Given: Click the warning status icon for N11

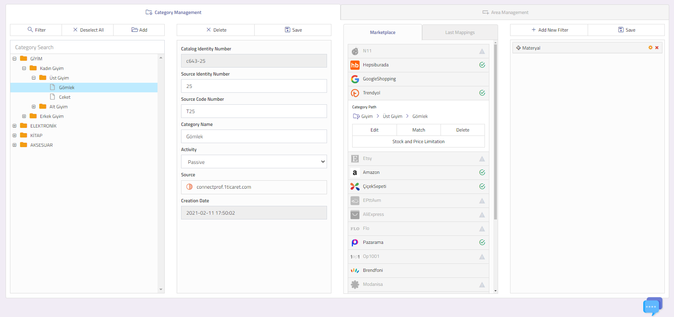Looking at the screenshot, I should [482, 51].
